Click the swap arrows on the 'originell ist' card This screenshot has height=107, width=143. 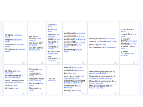(x=86, y=94)
